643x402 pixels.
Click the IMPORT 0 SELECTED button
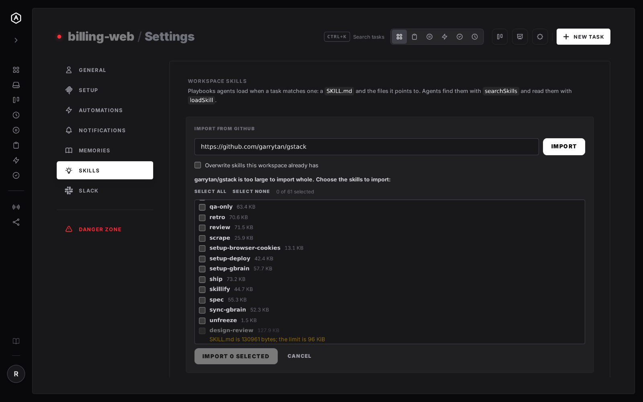(x=236, y=356)
